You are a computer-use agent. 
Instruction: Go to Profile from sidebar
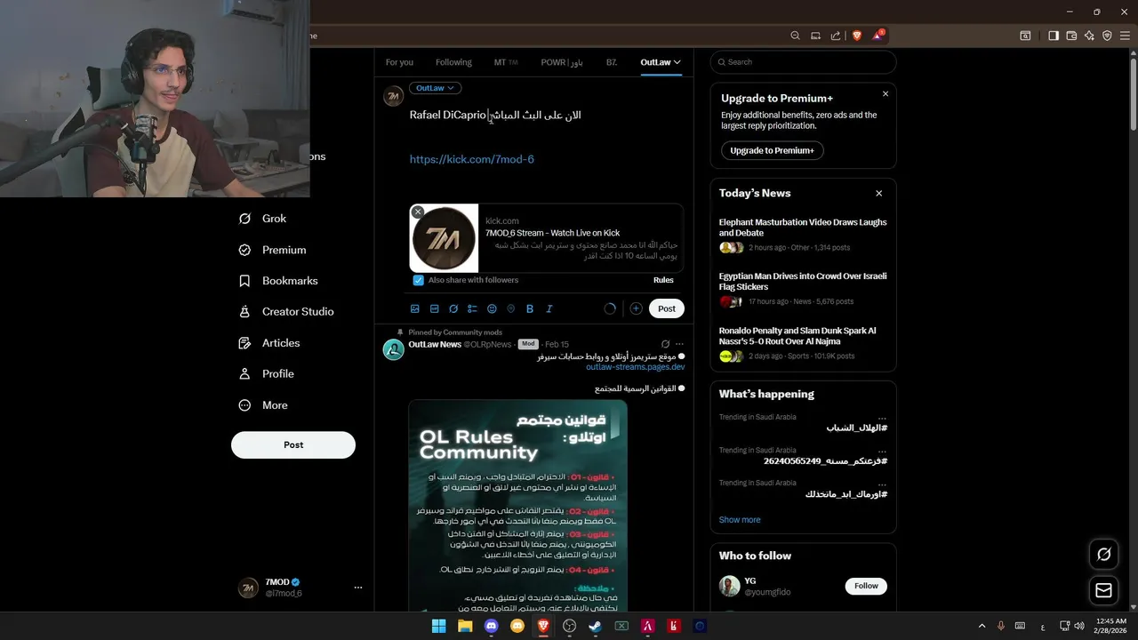pos(267,374)
